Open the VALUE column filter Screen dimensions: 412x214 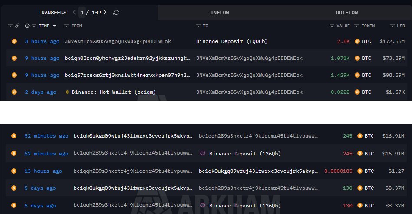[332, 26]
